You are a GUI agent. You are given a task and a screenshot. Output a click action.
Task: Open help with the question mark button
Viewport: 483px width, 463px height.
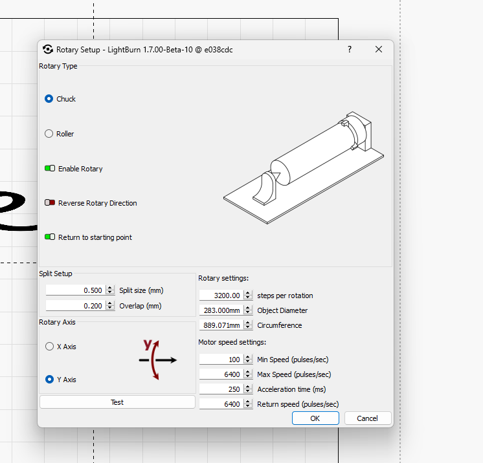[x=350, y=49]
